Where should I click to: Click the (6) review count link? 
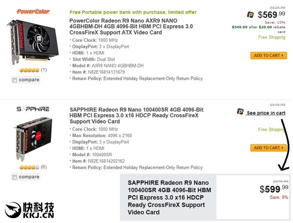[x=44, y=167]
